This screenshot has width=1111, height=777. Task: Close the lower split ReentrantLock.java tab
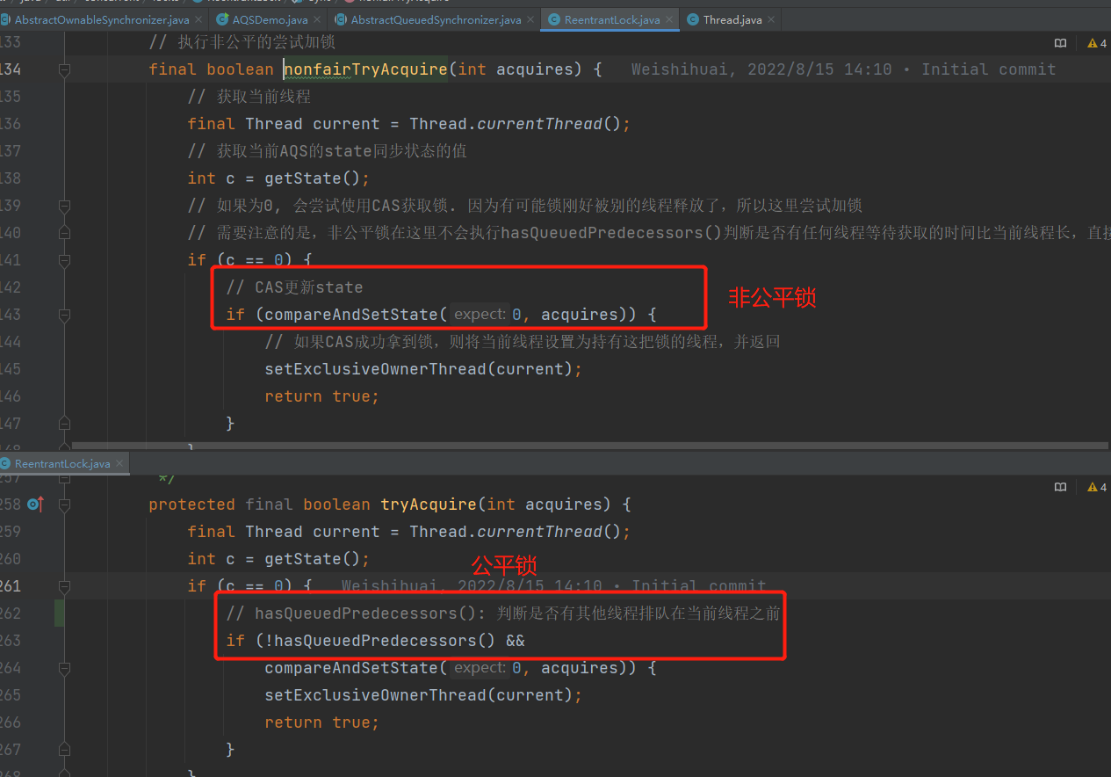click(x=119, y=463)
